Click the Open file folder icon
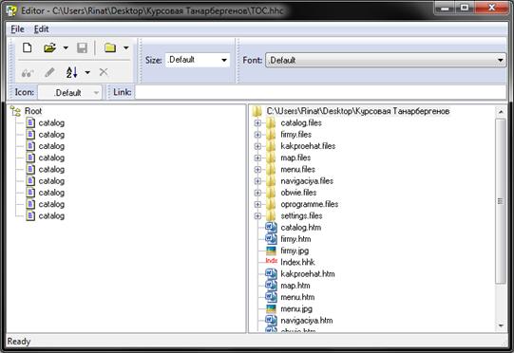The image size is (514, 353). [49, 47]
